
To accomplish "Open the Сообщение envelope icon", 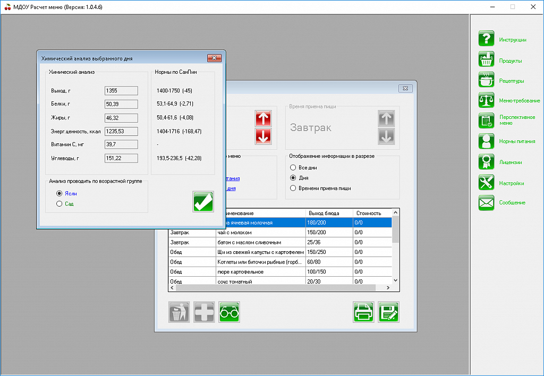I will [487, 202].
